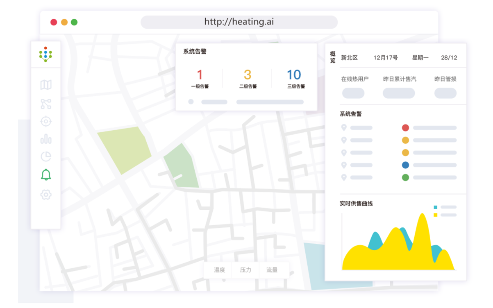Viewport: 493px width, 308px height.
Task: Click the 昨日累计售汽 label
Action: [400, 79]
